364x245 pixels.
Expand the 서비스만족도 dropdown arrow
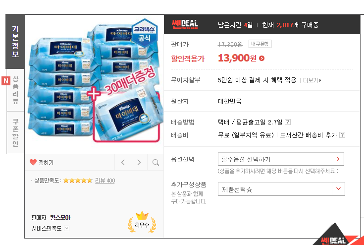67,228
